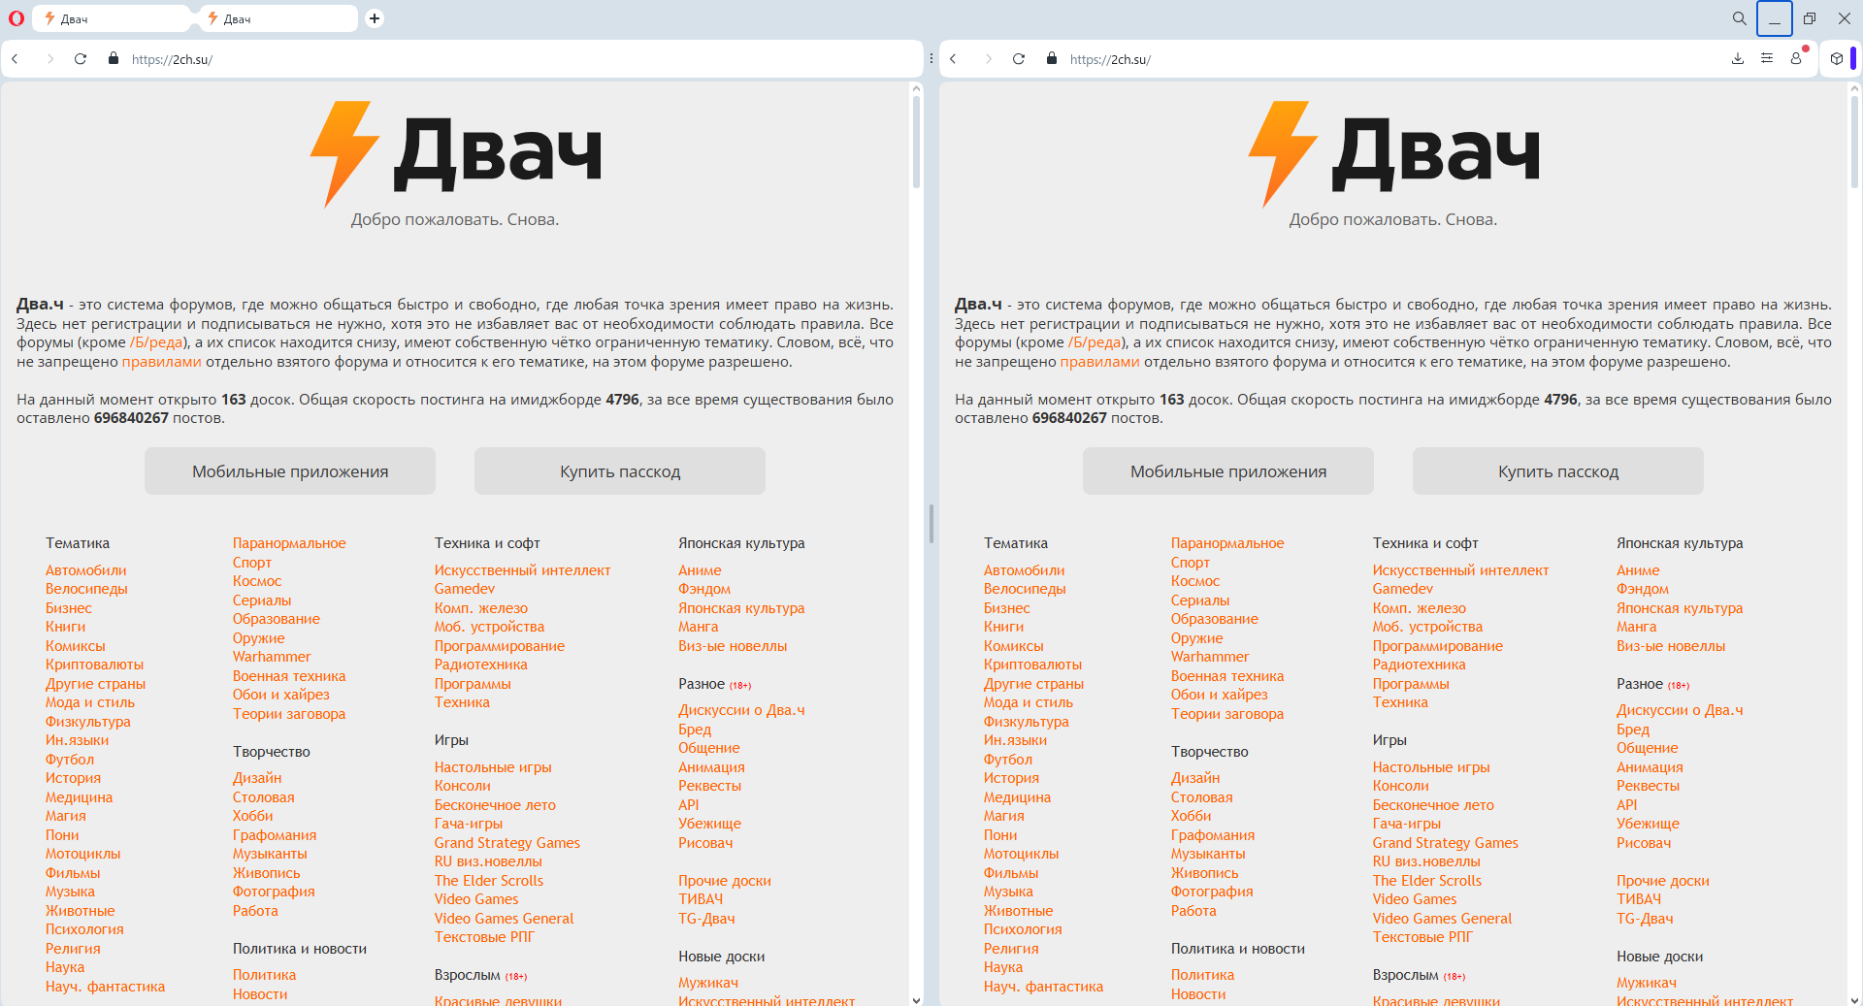Reload the page in the right split pane
The height and width of the screenshot is (1006, 1863).
(x=1019, y=59)
